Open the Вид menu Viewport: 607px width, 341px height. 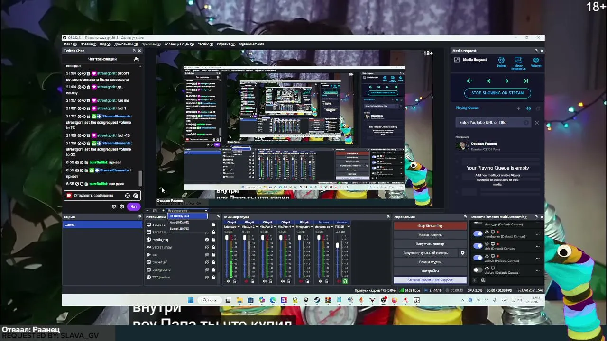pyautogui.click(x=105, y=44)
